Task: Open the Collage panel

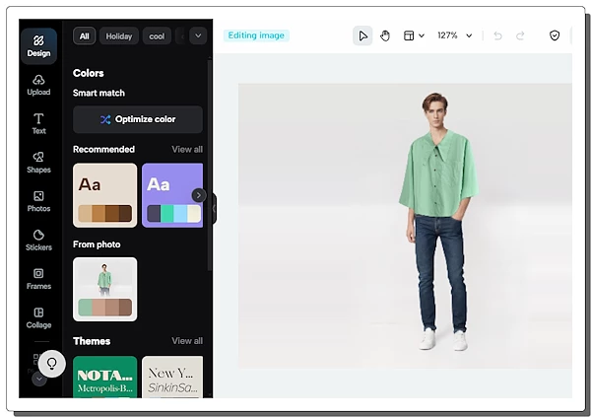Action: (x=38, y=317)
